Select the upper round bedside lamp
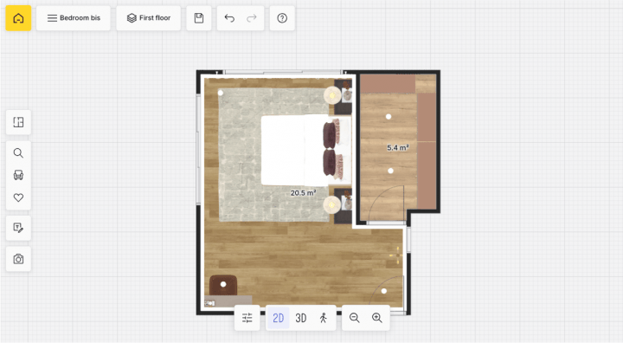 (332, 95)
